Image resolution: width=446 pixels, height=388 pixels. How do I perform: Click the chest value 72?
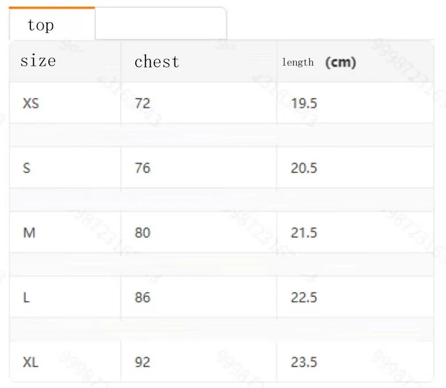142,104
